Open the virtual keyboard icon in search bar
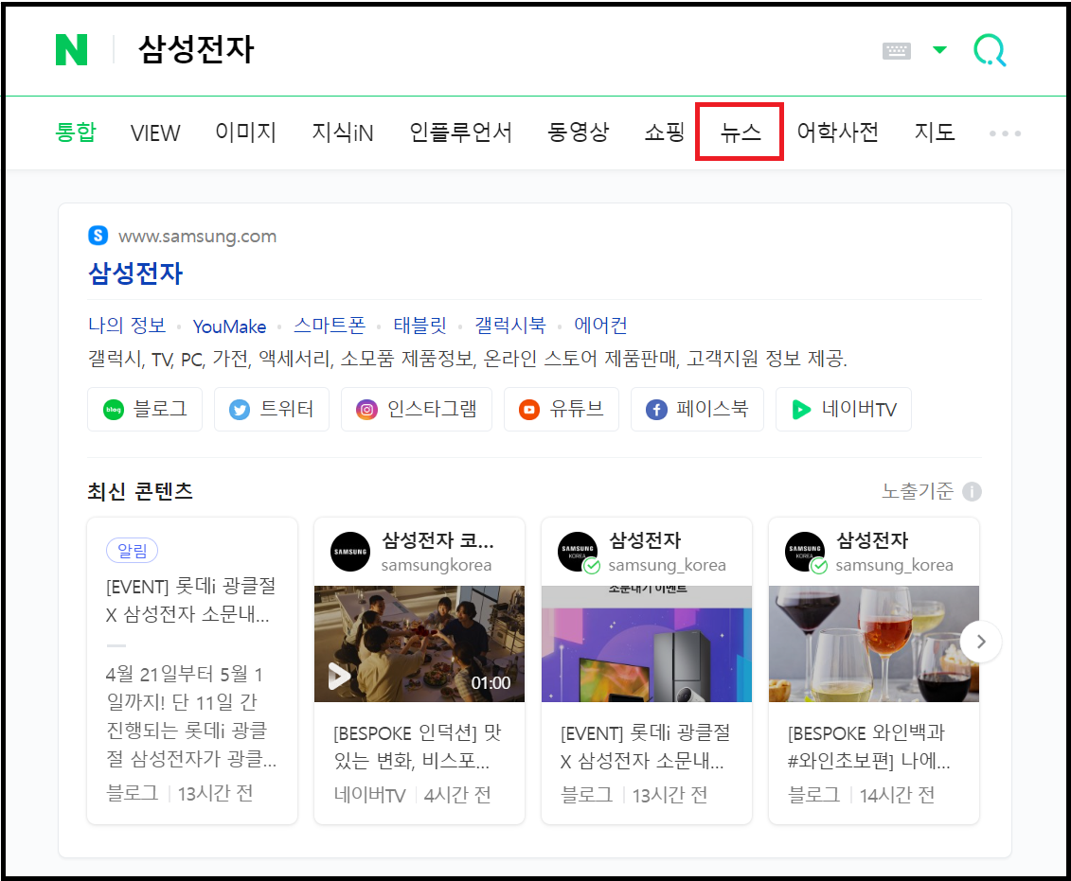 pos(896,50)
